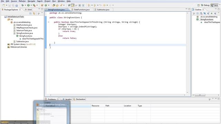Viewport: 221px width, 124px height.
Task: Open the Run configurations dropdown arrow
Action: (x=31, y=6)
